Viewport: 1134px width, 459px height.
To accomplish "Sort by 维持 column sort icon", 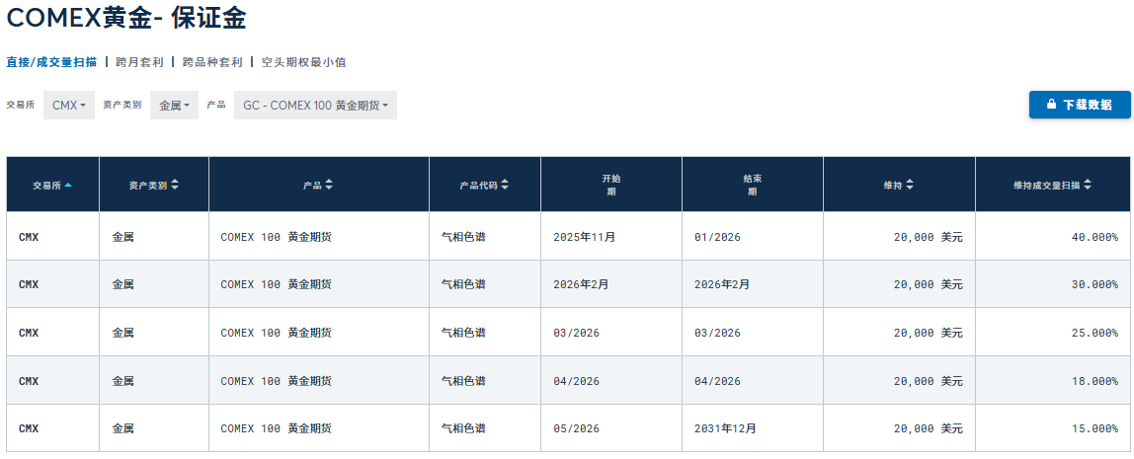I will coord(910,185).
